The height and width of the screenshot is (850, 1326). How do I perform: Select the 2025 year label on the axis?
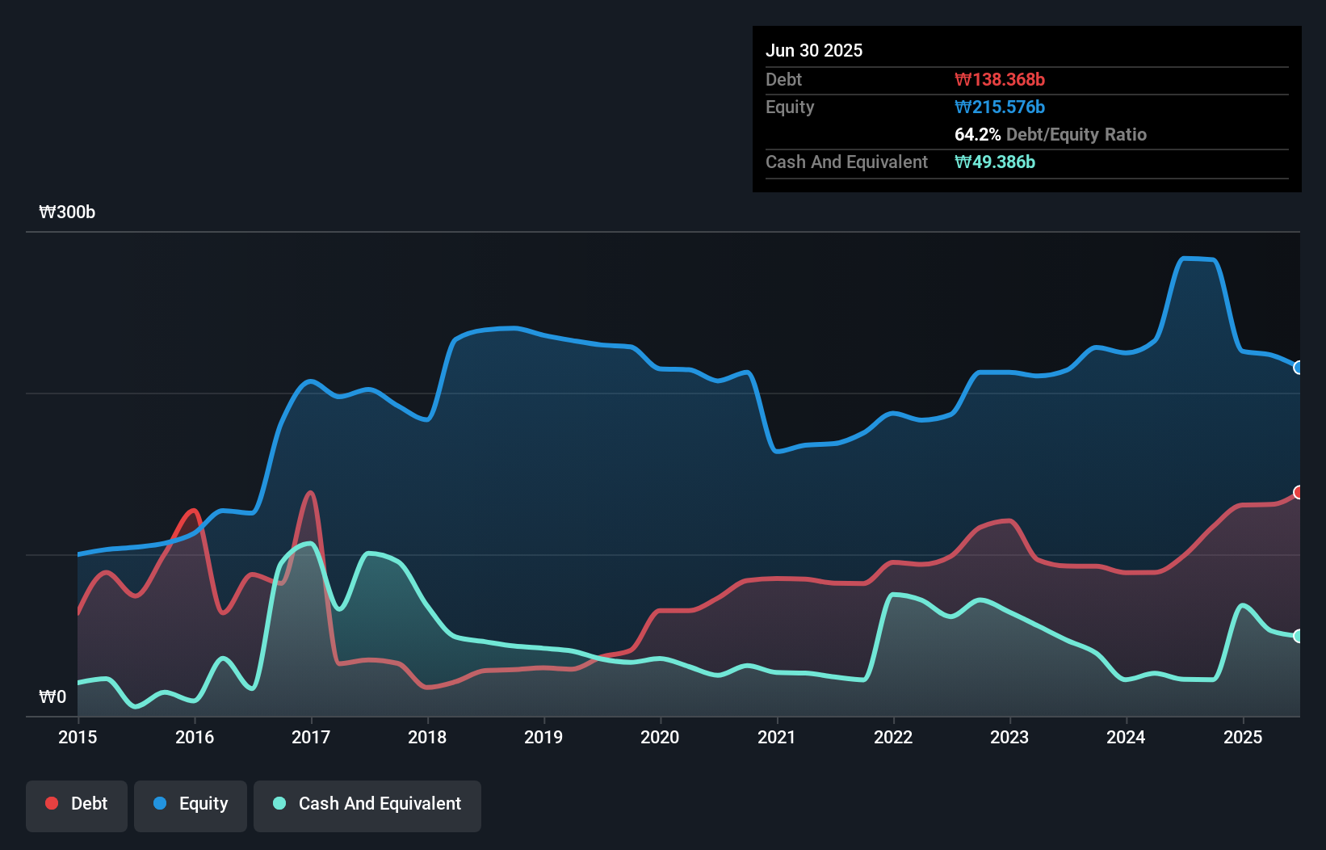pos(1244,737)
